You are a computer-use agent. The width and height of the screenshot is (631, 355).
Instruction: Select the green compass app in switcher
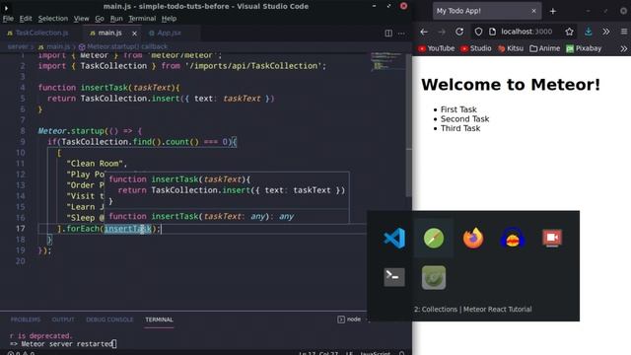tap(434, 238)
